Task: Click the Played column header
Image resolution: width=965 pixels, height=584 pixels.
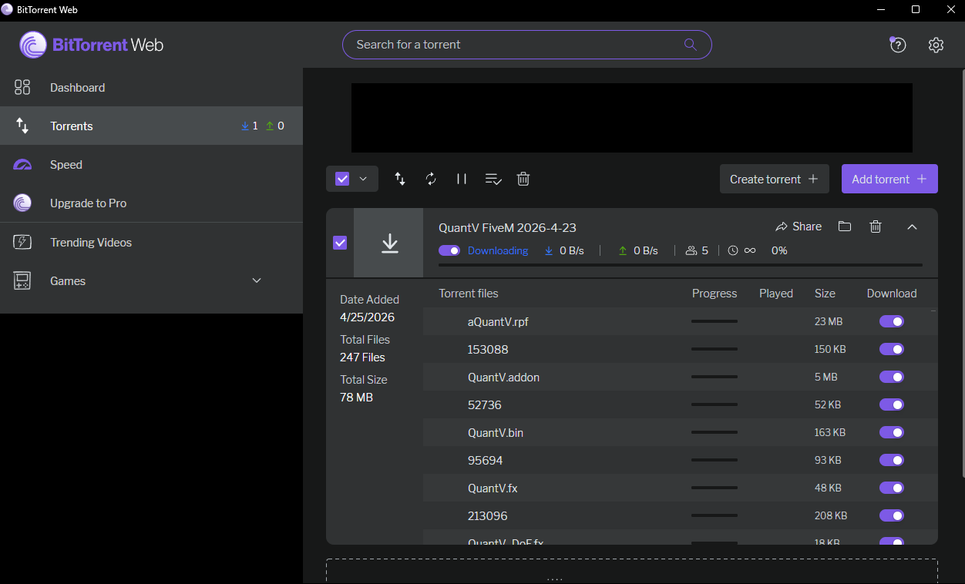Action: point(776,294)
